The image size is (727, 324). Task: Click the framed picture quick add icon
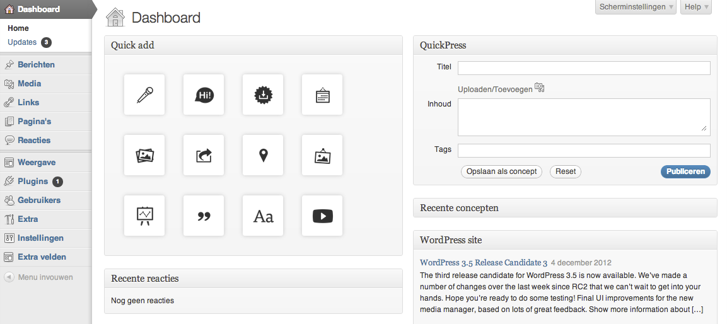pos(322,155)
